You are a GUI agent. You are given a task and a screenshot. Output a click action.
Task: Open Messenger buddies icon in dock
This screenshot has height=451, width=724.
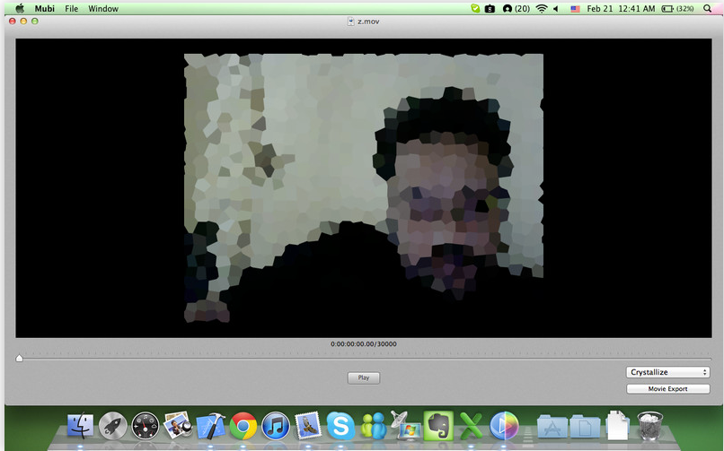[373, 425]
